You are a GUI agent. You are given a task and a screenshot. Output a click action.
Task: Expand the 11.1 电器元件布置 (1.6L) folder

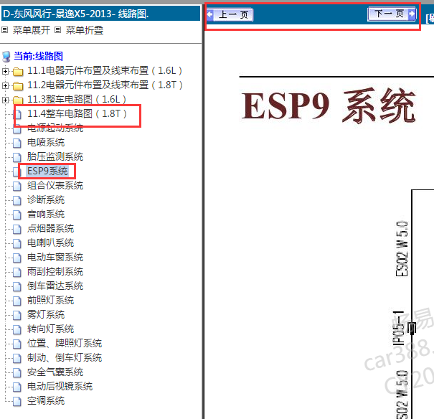pos(5,71)
